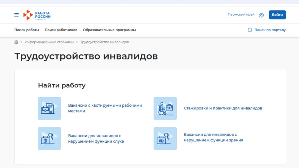Click the magnifier icon for portal search
The height and width of the screenshot is (168, 299).
250,30
